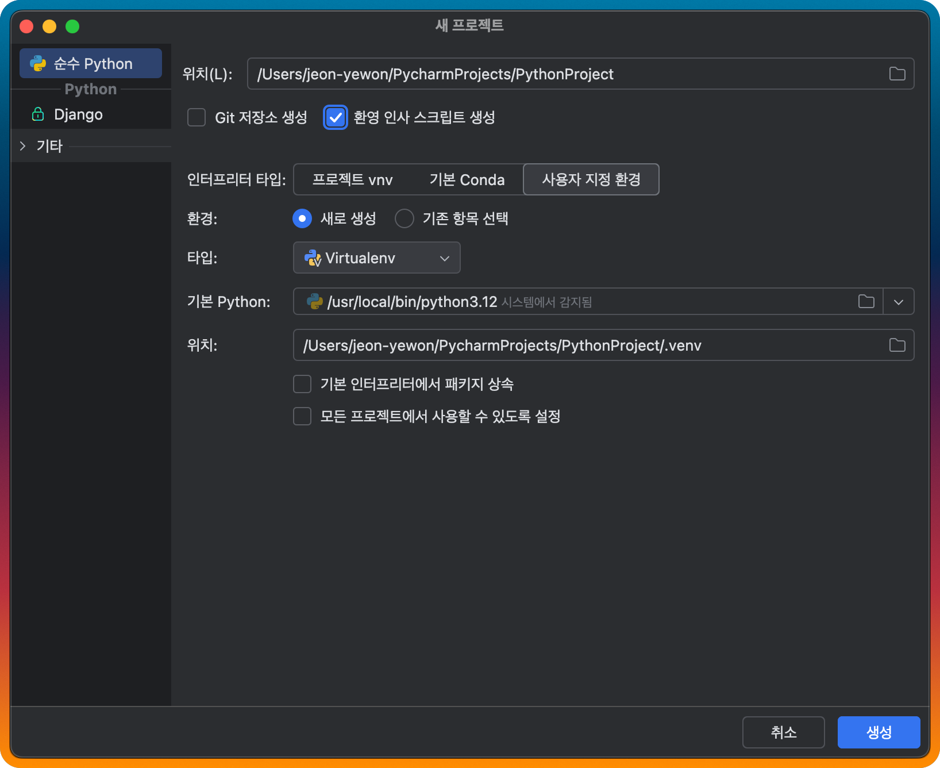
Task: Enable 기본 인터프리터에서 패키지 상속 checkbox
Action: click(302, 384)
